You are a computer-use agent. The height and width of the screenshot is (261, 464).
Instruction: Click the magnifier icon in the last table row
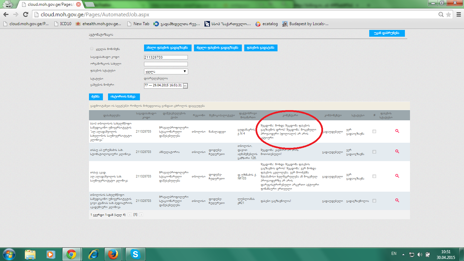click(397, 201)
